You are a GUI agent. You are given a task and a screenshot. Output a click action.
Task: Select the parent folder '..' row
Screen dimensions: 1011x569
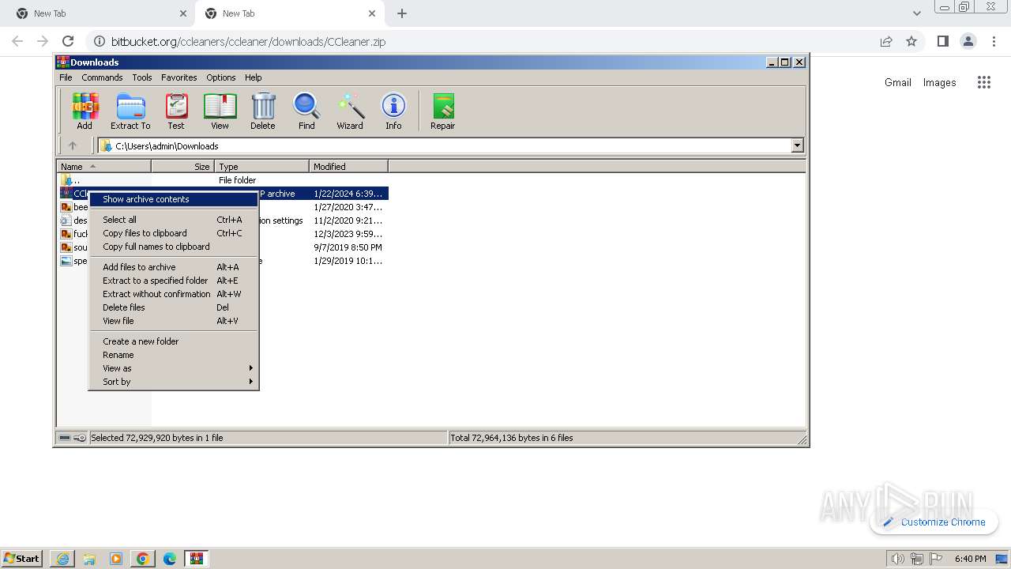pyautogui.click(x=223, y=180)
